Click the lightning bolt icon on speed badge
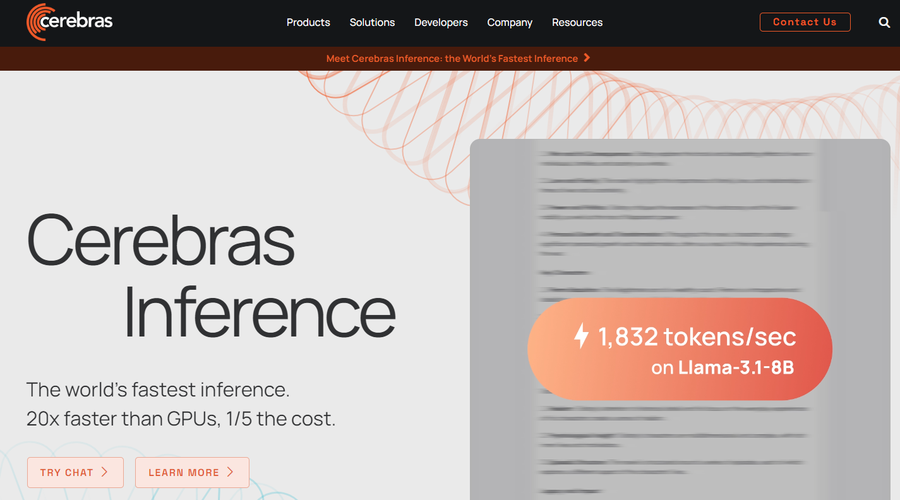 pos(580,337)
